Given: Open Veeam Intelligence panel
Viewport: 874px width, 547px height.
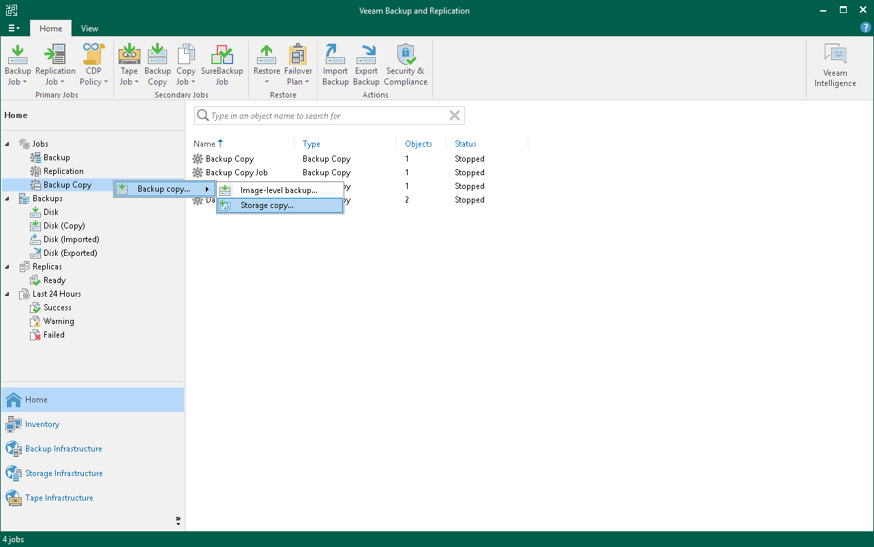Looking at the screenshot, I should coord(834,66).
